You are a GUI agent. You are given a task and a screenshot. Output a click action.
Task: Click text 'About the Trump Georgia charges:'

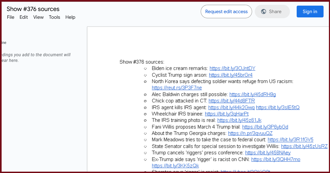[x=189, y=133]
